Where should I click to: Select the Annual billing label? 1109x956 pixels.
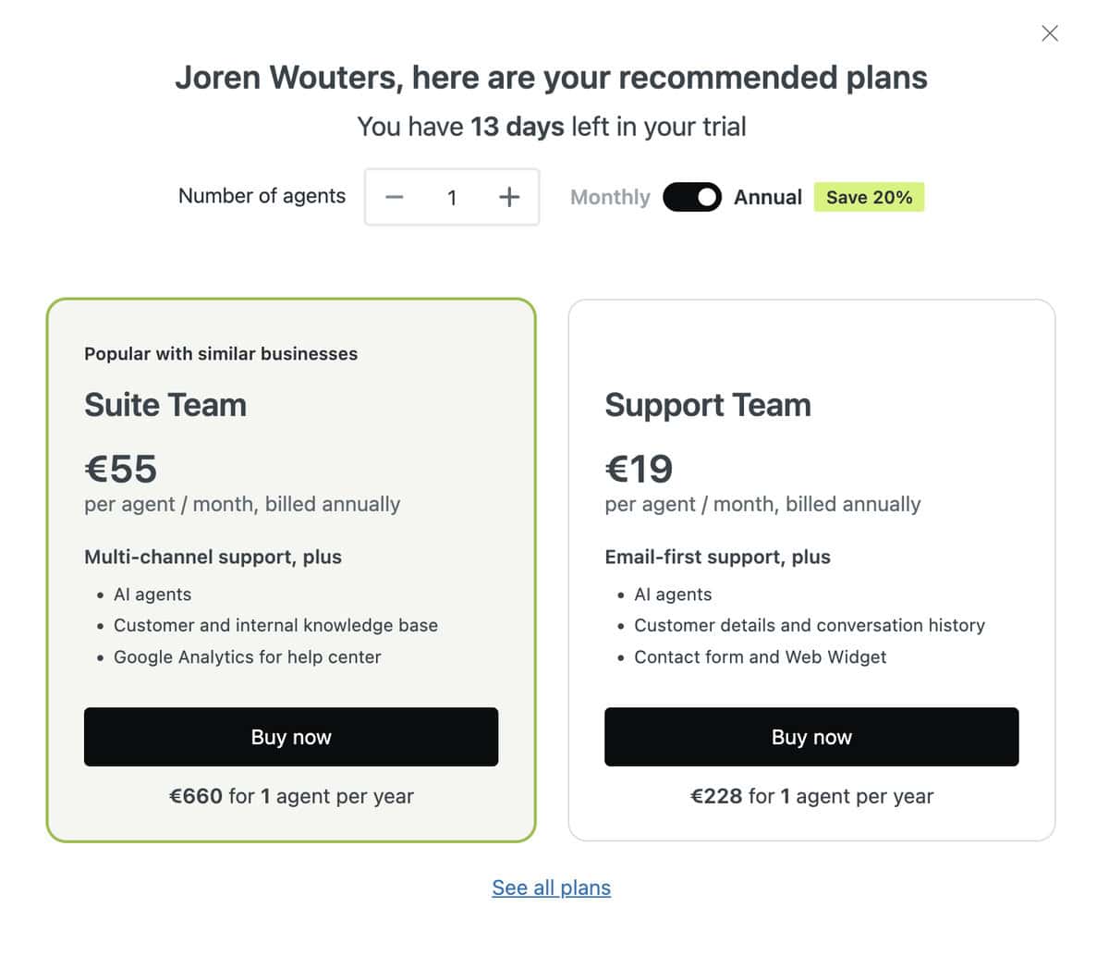[767, 197]
